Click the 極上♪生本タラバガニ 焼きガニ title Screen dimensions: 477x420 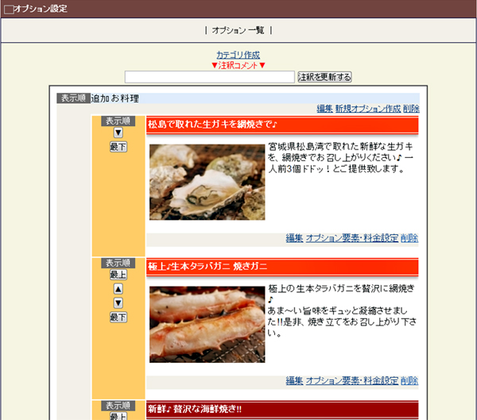tap(207, 267)
